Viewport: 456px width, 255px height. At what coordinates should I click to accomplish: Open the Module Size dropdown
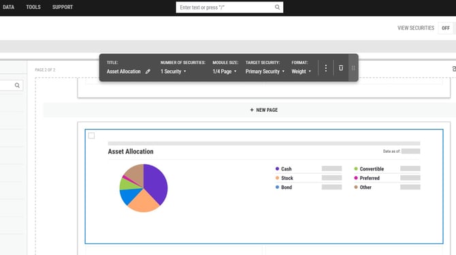[x=225, y=72]
